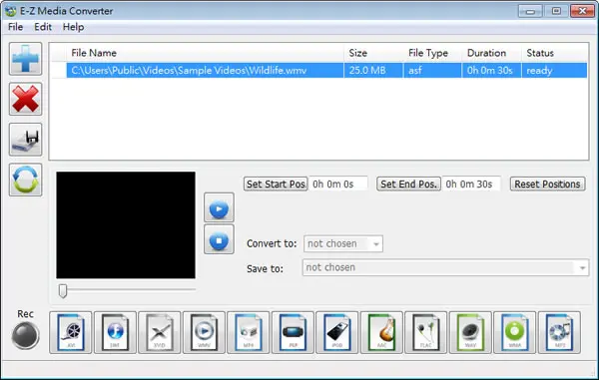
Task: Choose the SWF flash format icon
Action: click(x=115, y=332)
